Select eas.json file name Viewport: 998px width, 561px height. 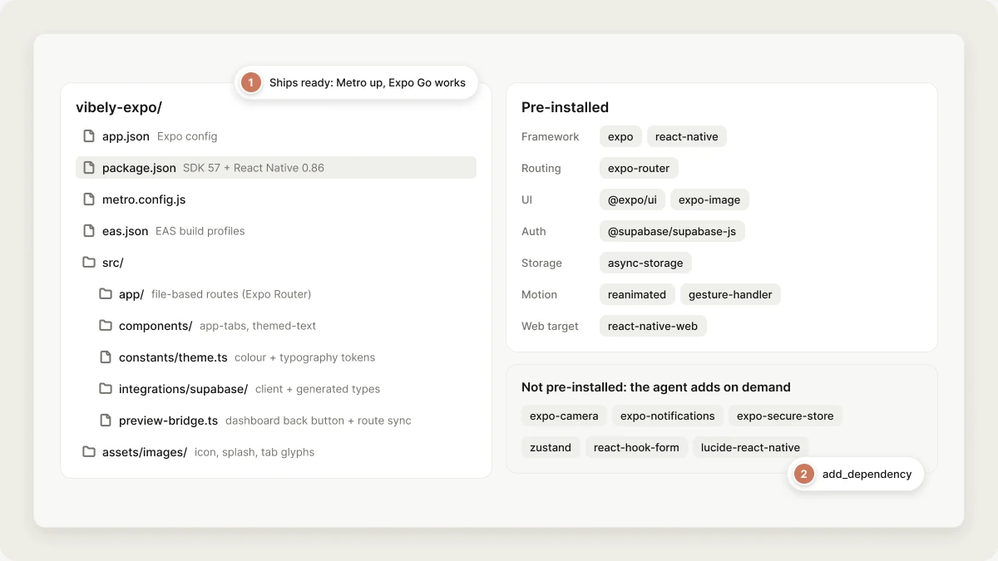click(x=126, y=231)
